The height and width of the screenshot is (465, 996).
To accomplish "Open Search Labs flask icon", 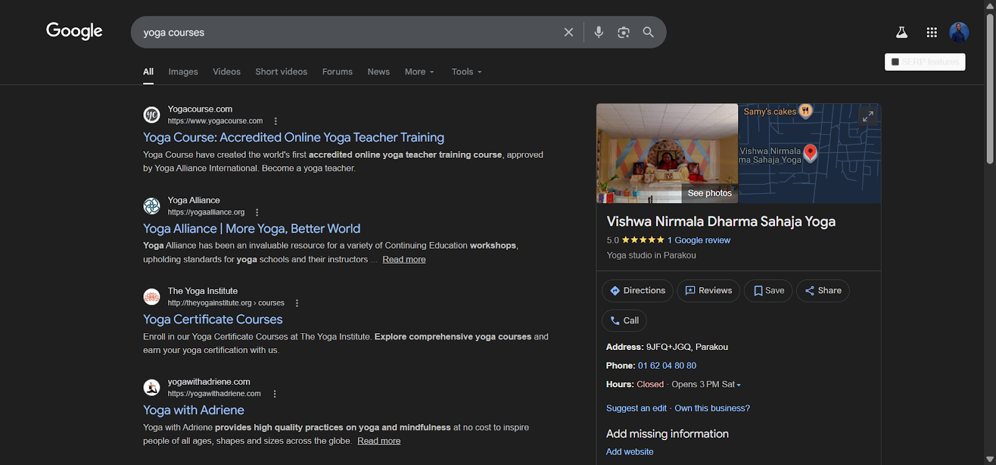I will point(901,32).
